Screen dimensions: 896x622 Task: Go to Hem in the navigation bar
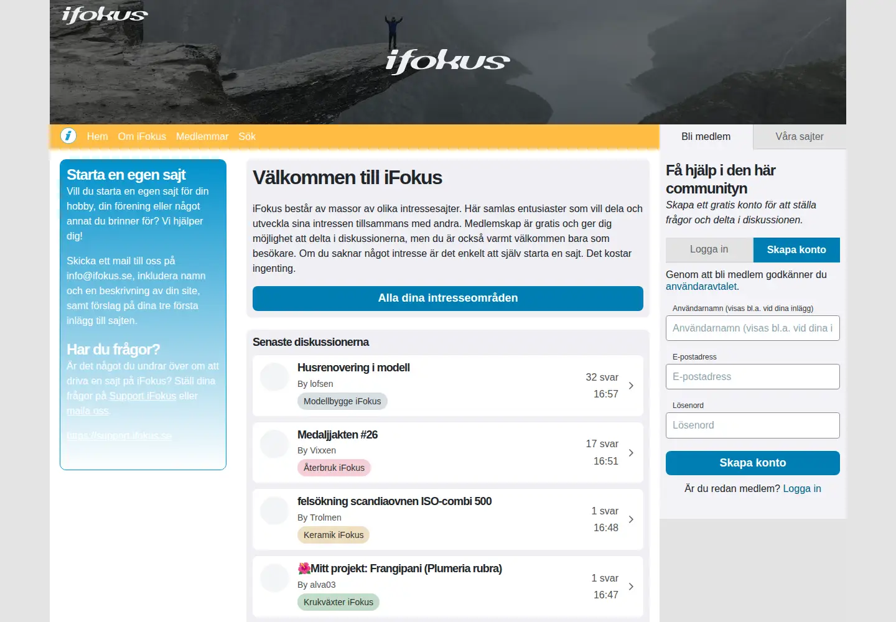coord(98,136)
